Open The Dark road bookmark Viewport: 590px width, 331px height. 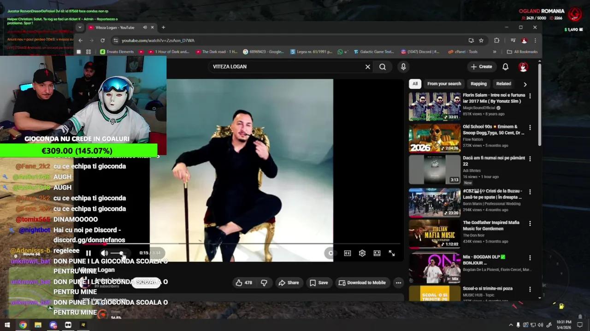tap(216, 52)
